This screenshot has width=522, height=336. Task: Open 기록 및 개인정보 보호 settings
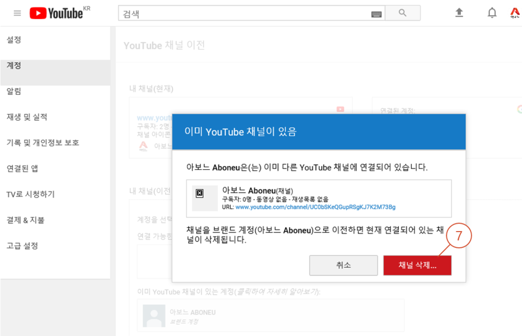click(x=43, y=143)
